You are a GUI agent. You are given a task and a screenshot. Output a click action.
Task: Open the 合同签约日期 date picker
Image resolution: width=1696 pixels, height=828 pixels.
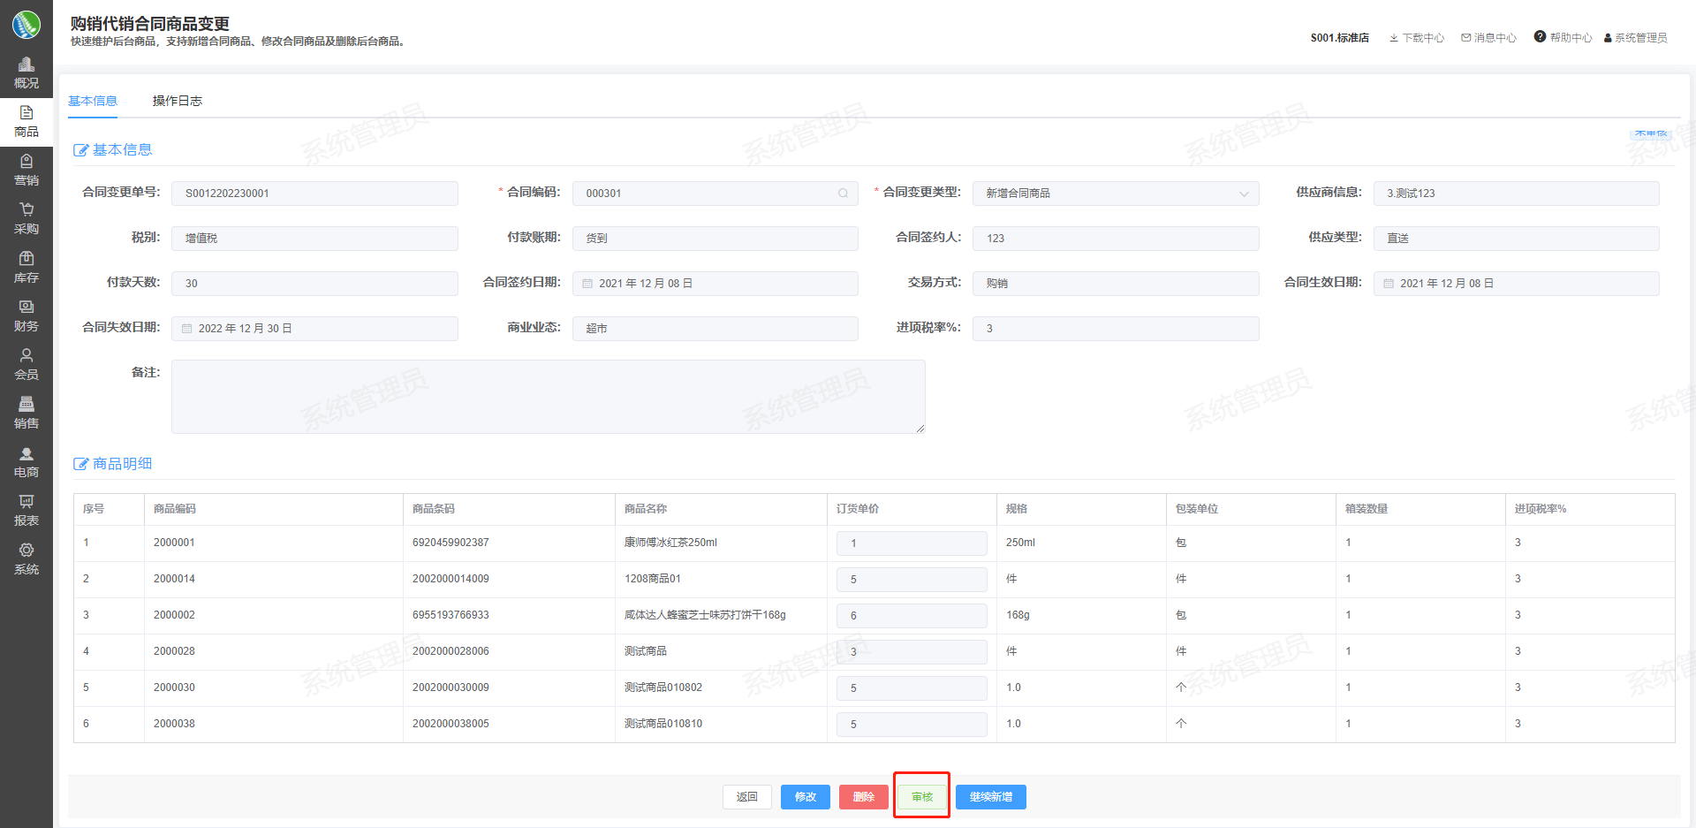click(x=587, y=284)
